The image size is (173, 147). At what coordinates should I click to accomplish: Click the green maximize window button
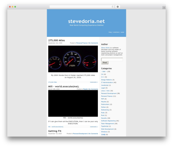(15, 7)
